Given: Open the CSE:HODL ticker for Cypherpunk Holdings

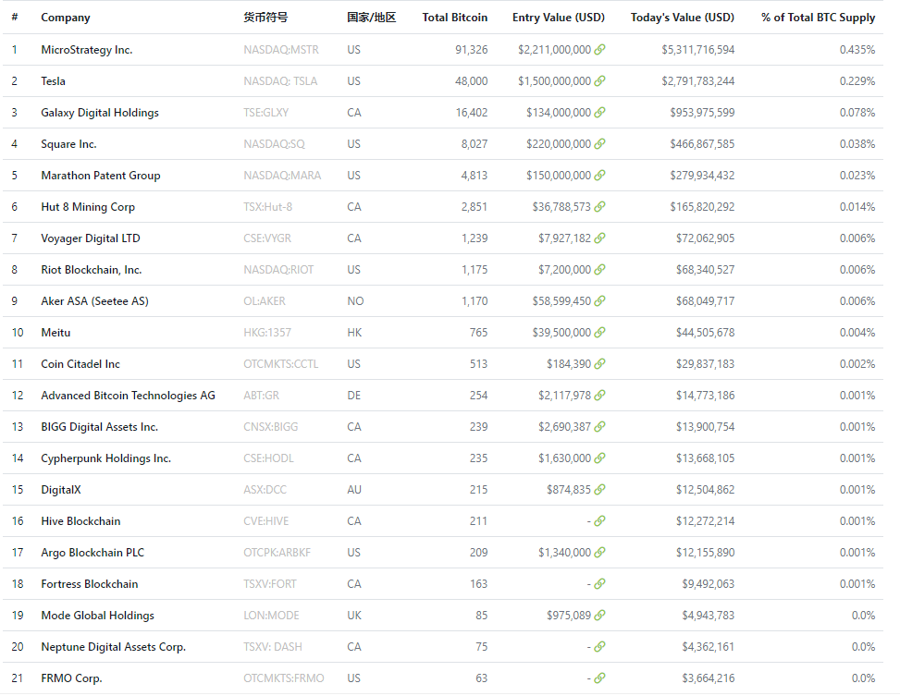Looking at the screenshot, I should 268,458.
